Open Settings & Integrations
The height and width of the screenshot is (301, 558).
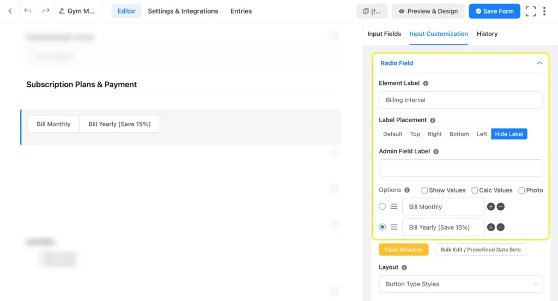pyautogui.click(x=183, y=11)
